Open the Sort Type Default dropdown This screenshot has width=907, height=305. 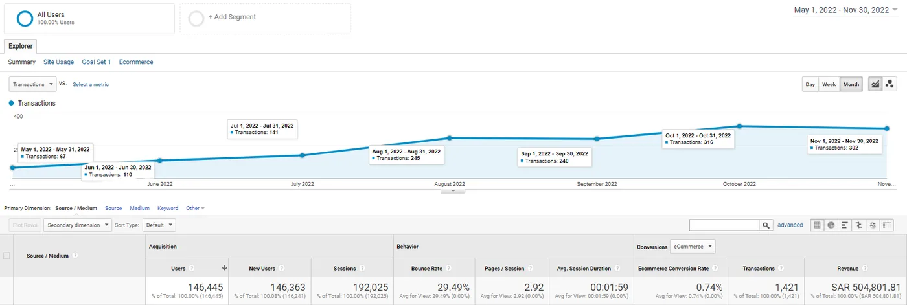(159, 225)
